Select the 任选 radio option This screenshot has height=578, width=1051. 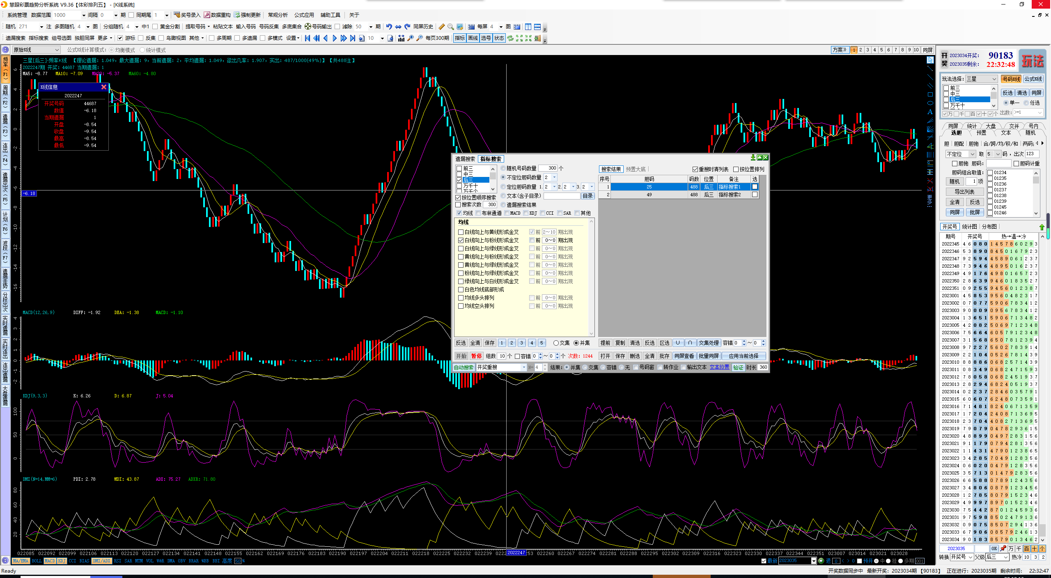[x=1026, y=103]
